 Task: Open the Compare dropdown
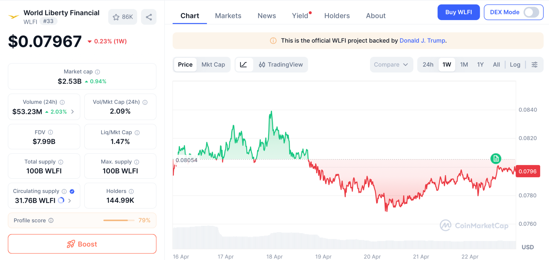coord(391,65)
